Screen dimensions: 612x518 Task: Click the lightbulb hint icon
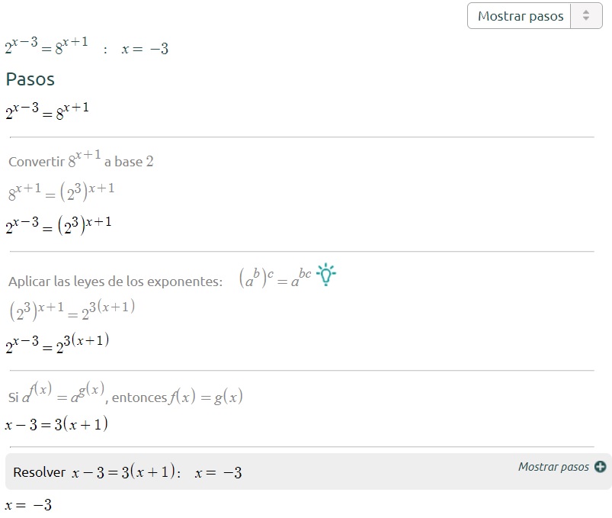point(326,275)
